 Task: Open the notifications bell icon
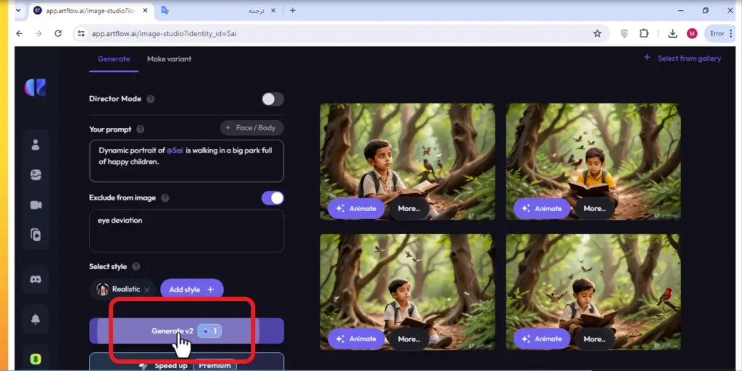pyautogui.click(x=36, y=319)
